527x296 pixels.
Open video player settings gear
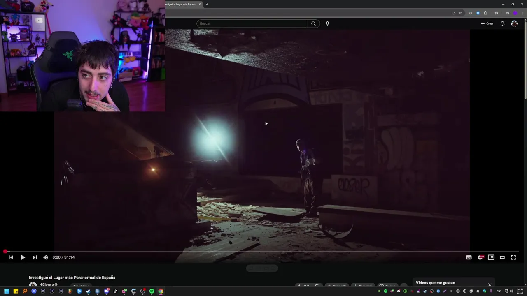[480, 257]
